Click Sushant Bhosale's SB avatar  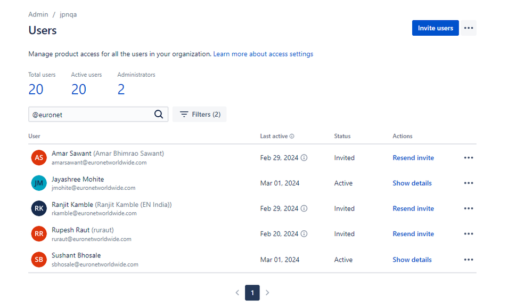pyautogui.click(x=39, y=260)
